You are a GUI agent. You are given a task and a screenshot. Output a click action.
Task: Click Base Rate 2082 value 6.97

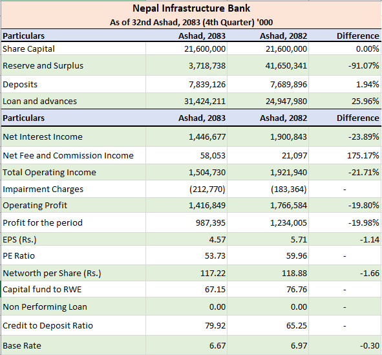tap(299, 346)
